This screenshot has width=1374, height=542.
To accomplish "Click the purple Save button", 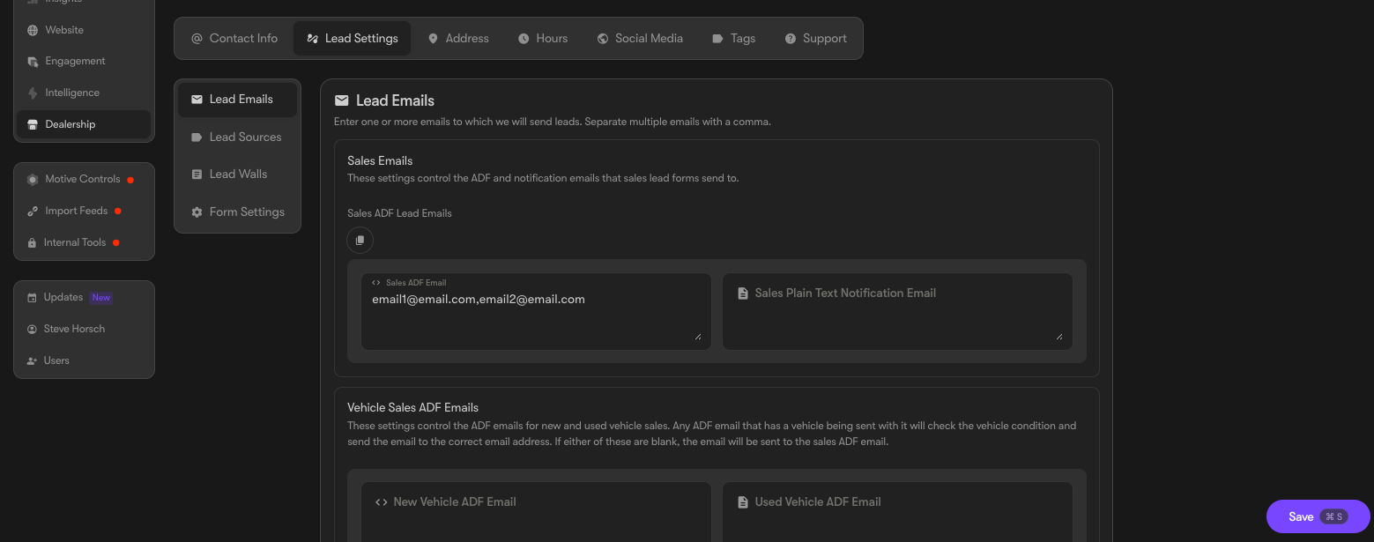I will pos(1318,516).
